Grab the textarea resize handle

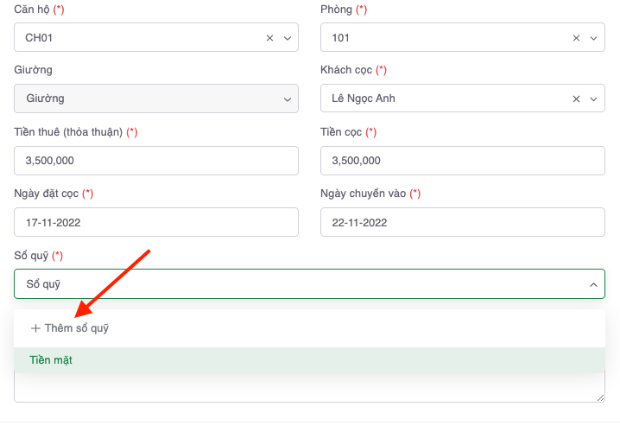(x=600, y=397)
